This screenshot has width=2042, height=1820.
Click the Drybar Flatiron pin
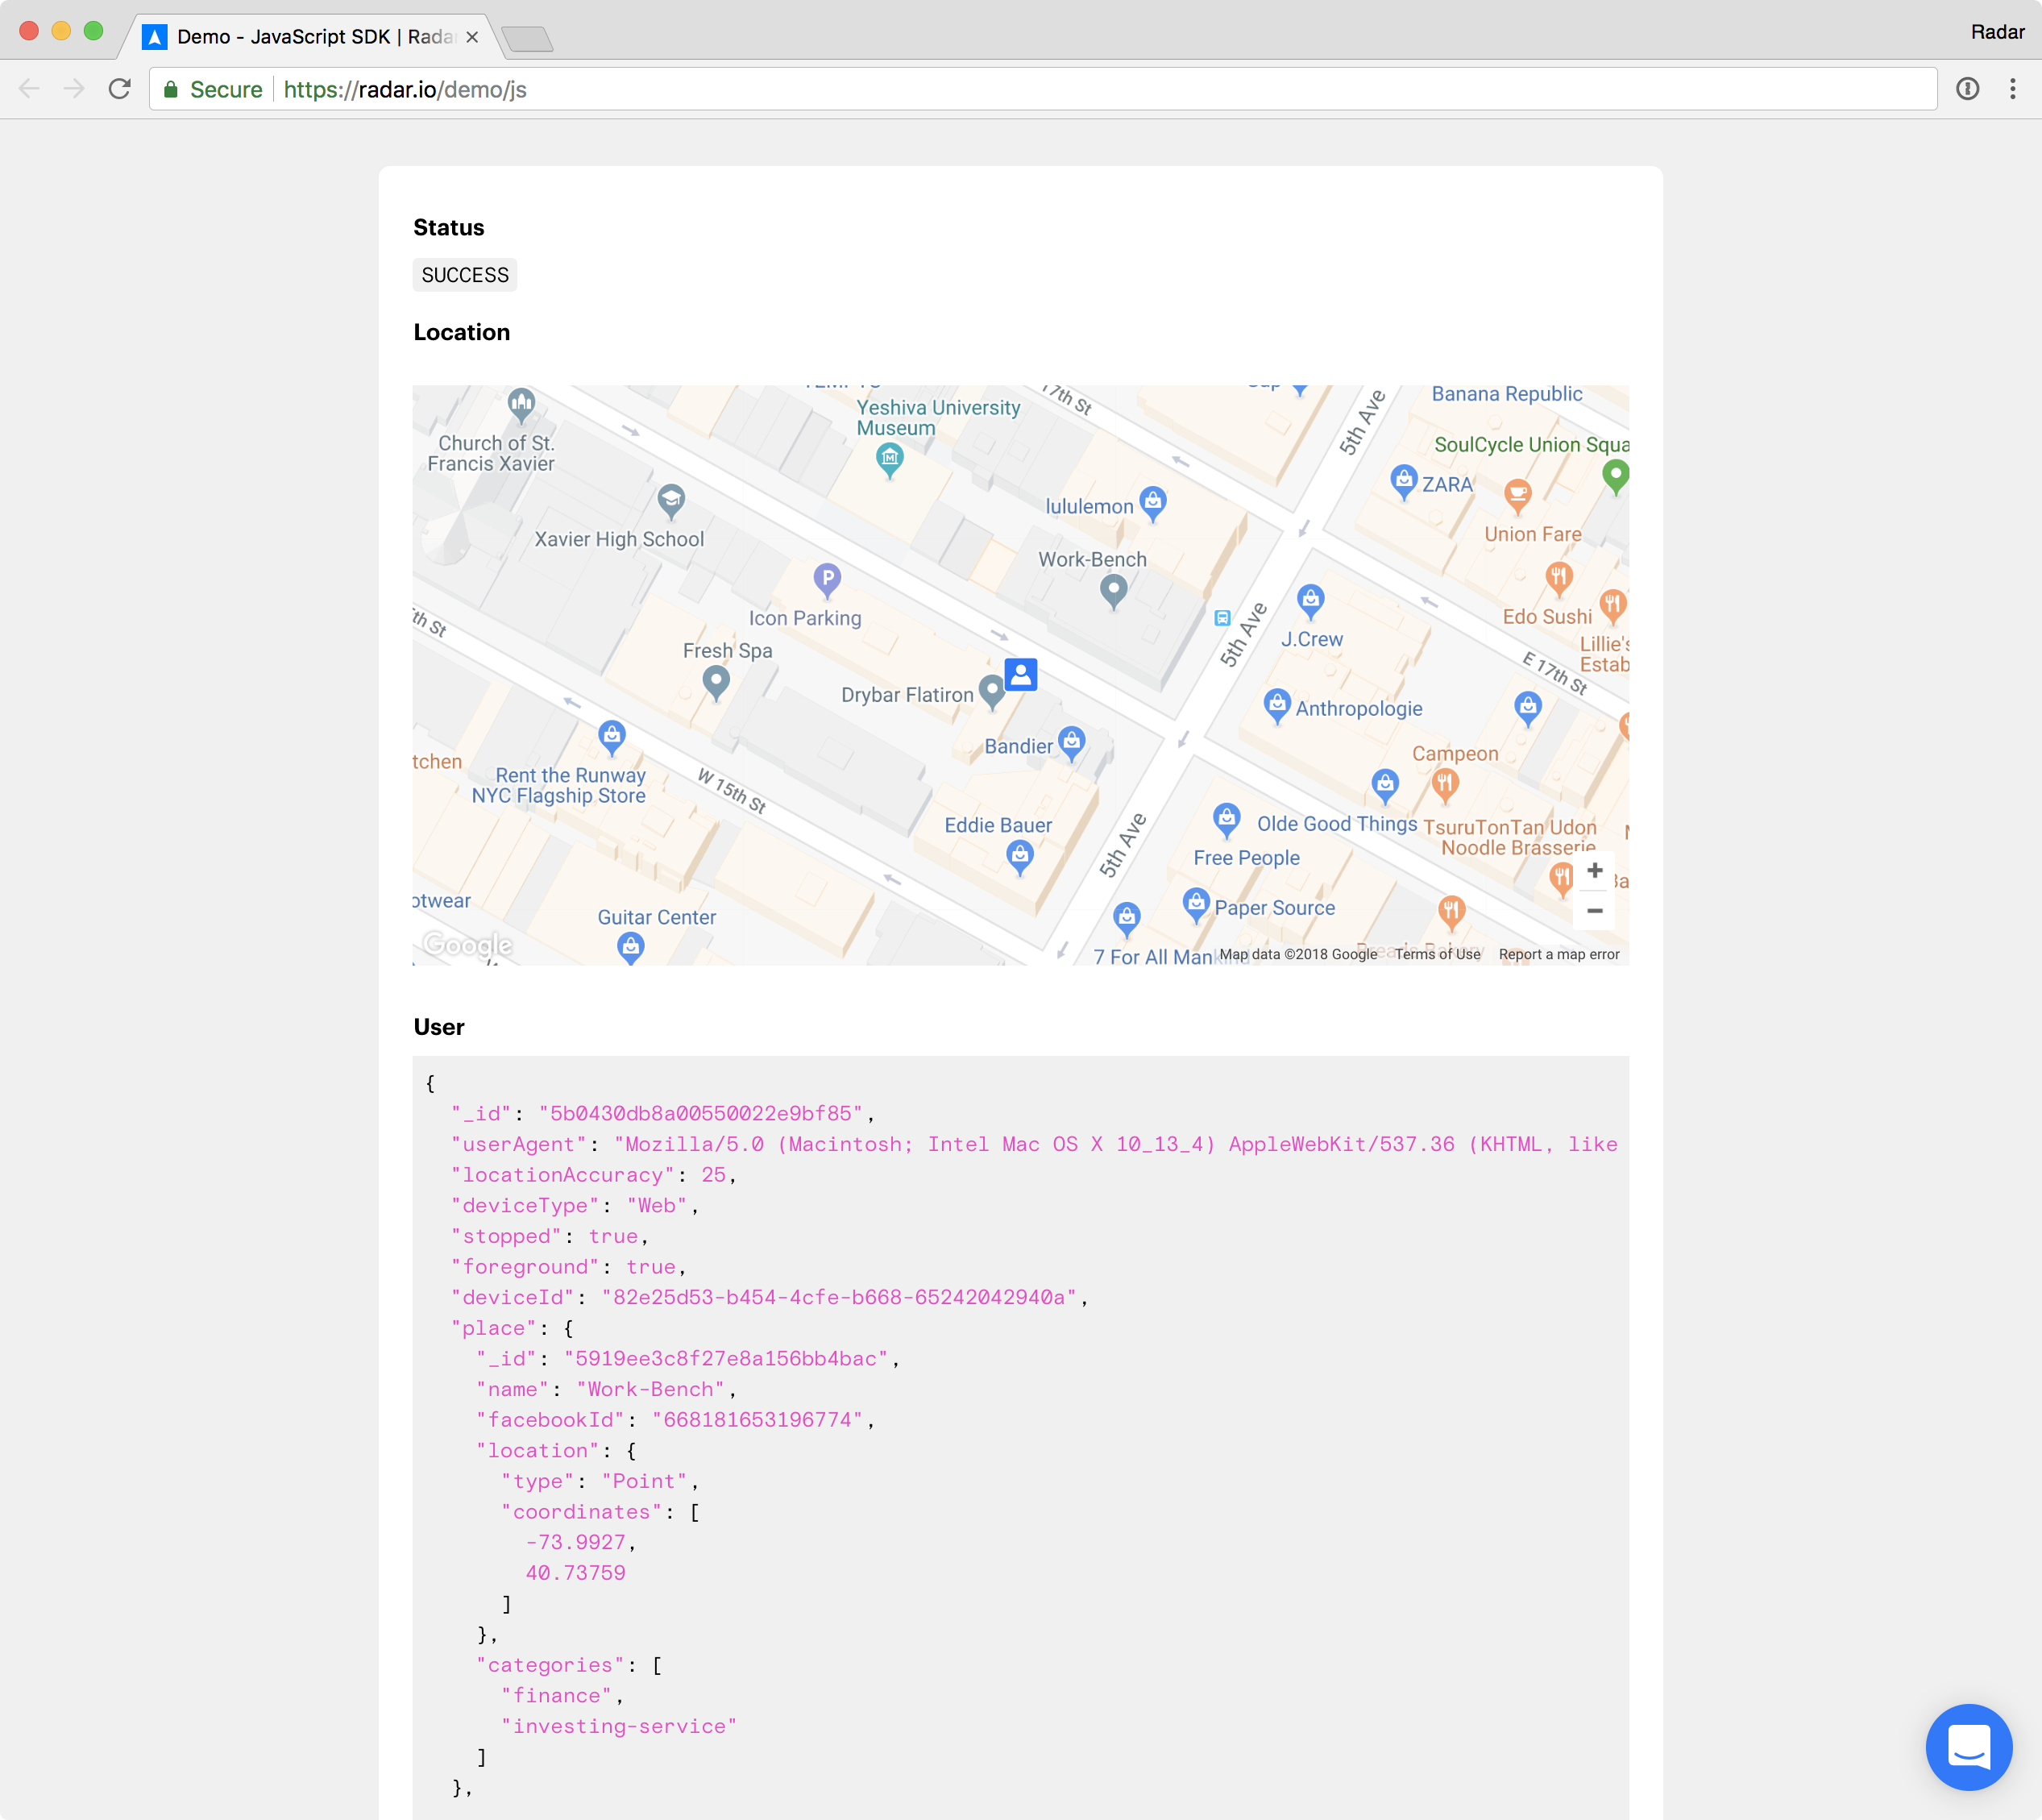coord(990,691)
